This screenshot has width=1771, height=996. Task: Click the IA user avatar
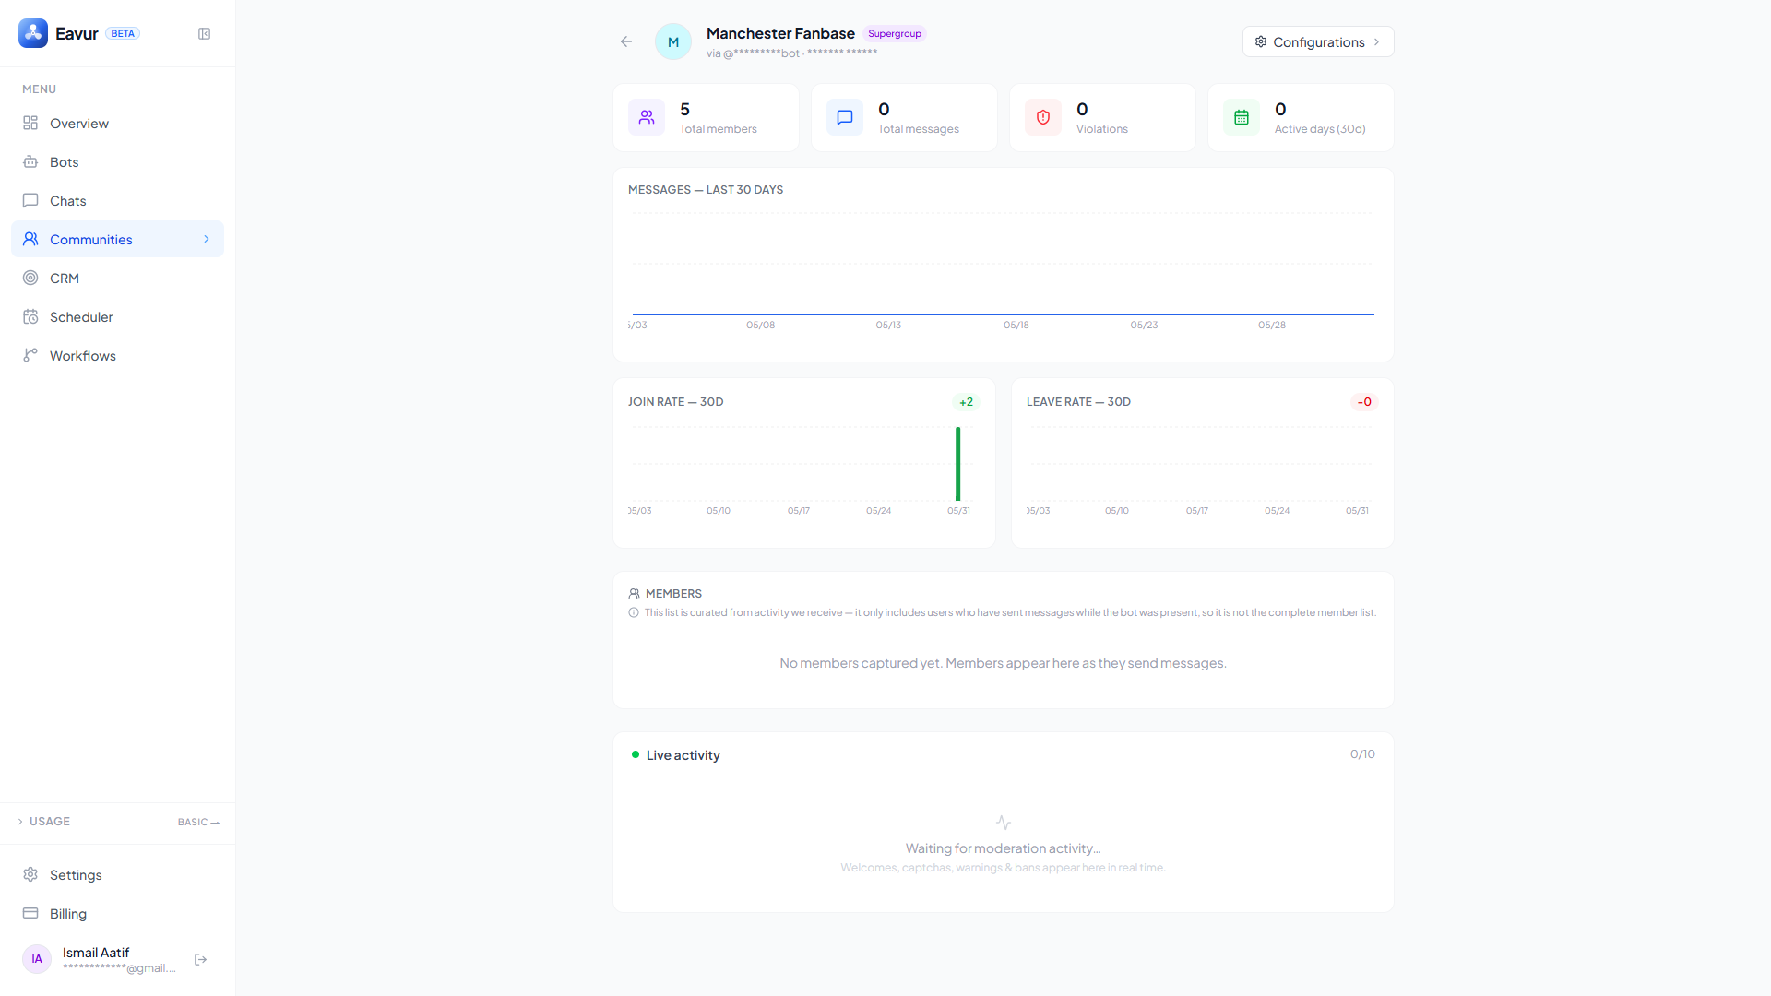pyautogui.click(x=37, y=959)
